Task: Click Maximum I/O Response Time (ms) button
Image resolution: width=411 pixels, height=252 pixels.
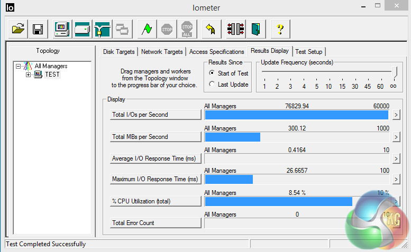Action: coord(156,179)
